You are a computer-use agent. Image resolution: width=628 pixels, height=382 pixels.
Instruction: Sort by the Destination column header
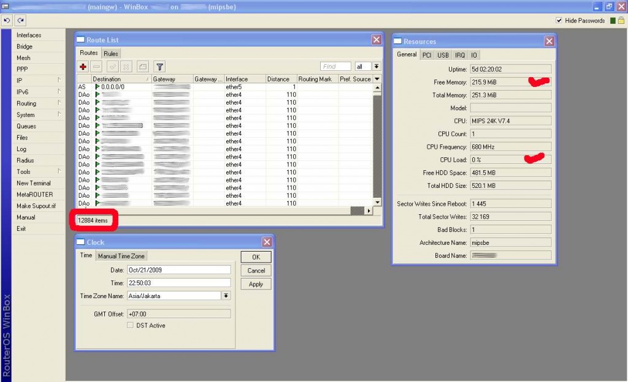(x=121, y=79)
